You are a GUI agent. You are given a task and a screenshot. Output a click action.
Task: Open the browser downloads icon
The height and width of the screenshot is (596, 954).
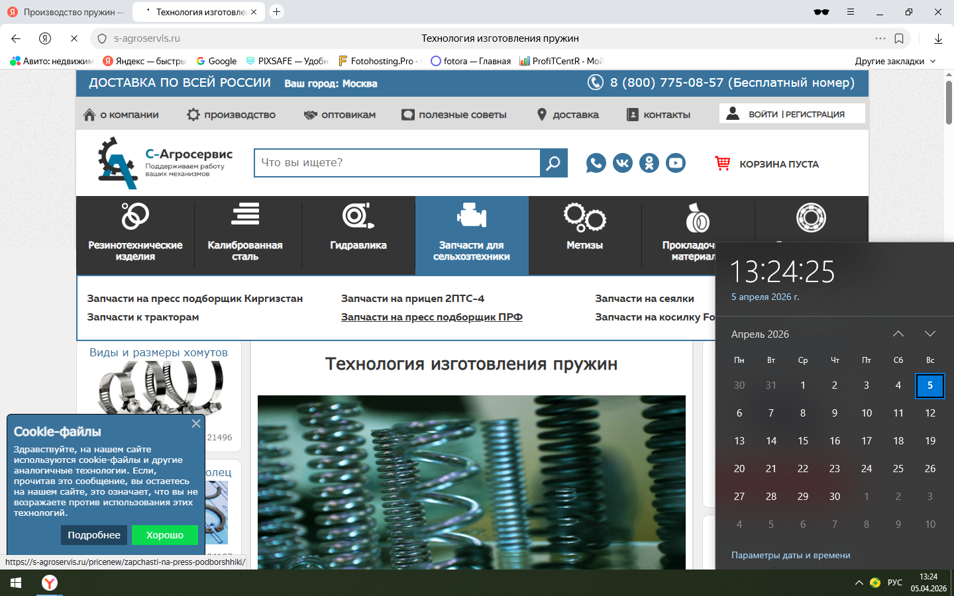coord(938,38)
